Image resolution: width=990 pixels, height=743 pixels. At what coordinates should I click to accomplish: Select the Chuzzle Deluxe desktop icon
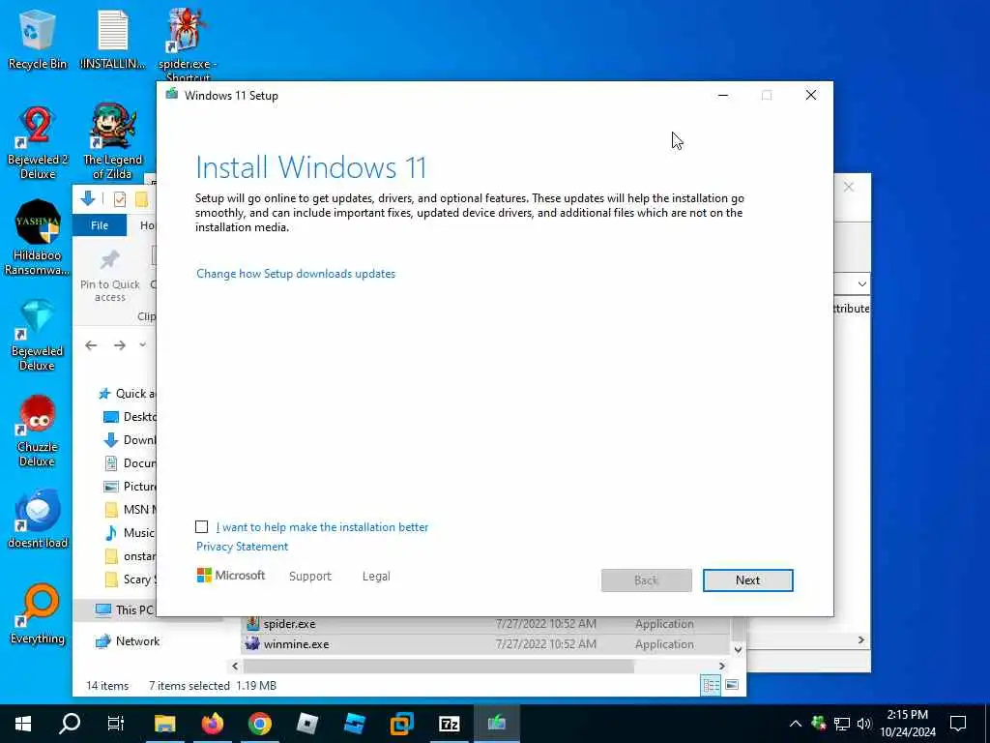pyautogui.click(x=37, y=431)
